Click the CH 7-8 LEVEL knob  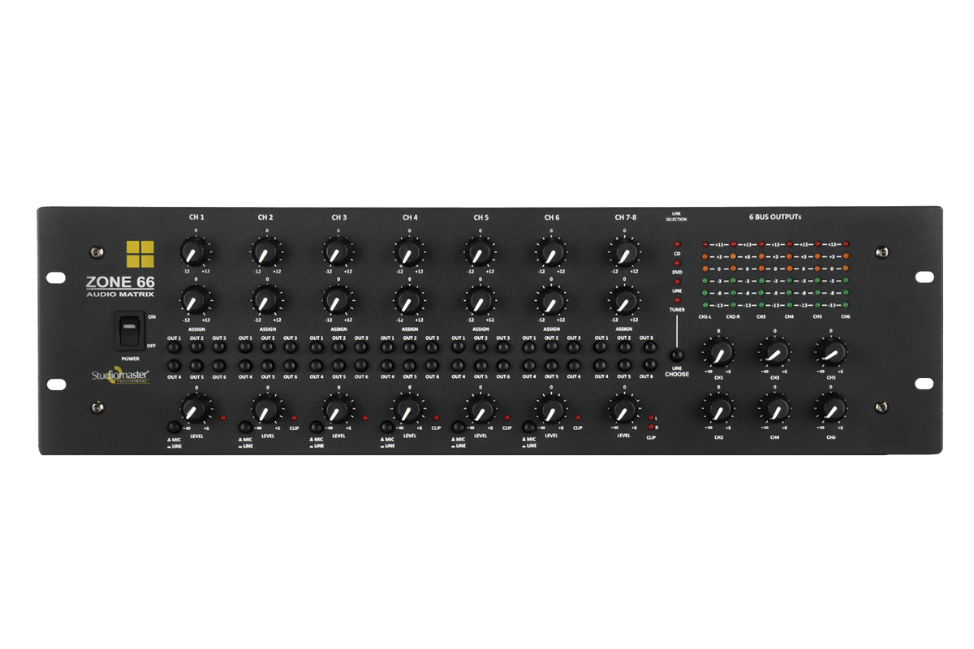pos(623,410)
